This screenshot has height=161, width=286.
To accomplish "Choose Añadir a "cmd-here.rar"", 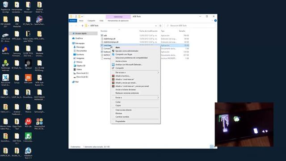I will [135, 80].
